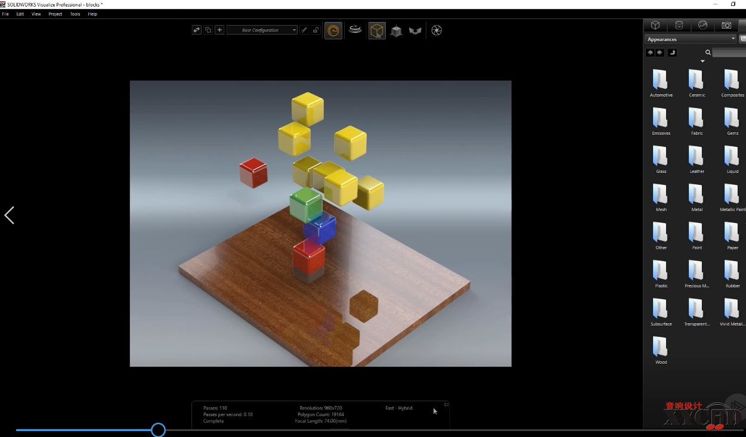Viewport: 746px width, 437px height.
Task: Open the Leather appearances folder
Action: click(x=697, y=159)
